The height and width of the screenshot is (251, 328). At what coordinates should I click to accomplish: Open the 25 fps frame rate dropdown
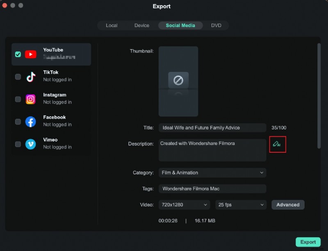(x=241, y=205)
